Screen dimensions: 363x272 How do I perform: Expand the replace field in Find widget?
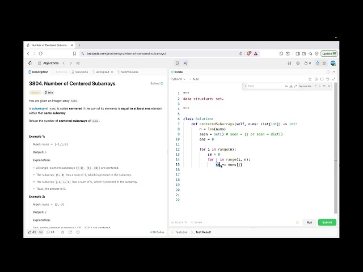click(x=246, y=86)
